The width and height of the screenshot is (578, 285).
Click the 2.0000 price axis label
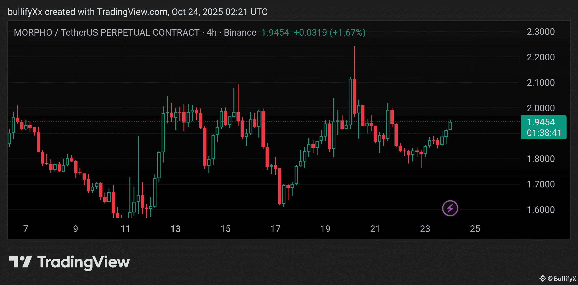541,108
